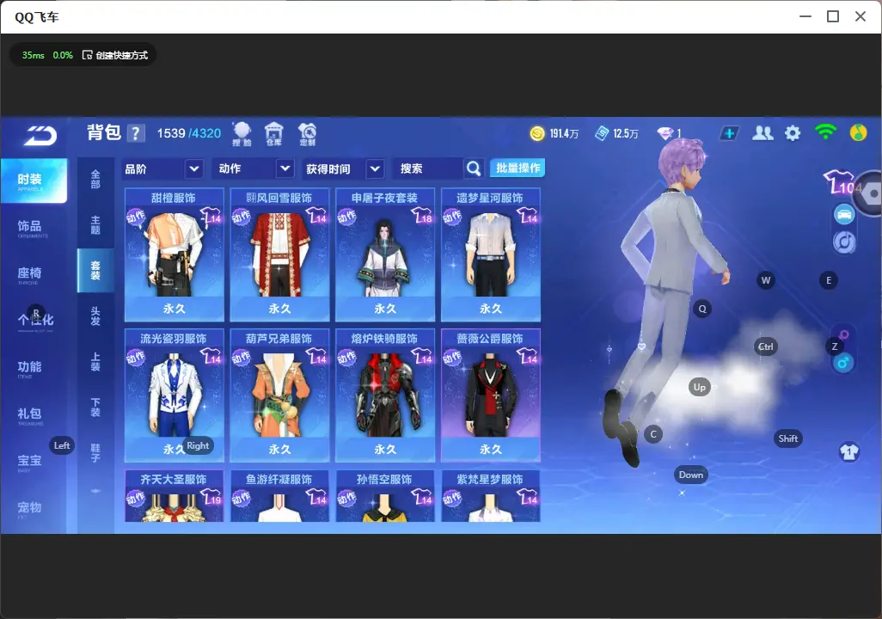
Task: Open the 捏脸 face customization icon
Action: [x=242, y=134]
